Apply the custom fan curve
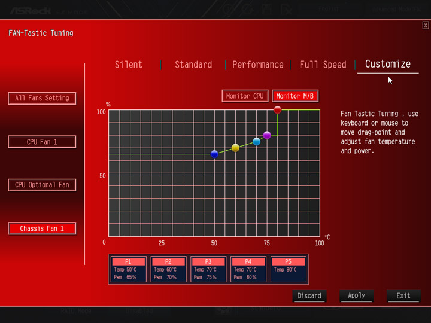Image resolution: width=431 pixels, height=323 pixels. pyautogui.click(x=357, y=296)
